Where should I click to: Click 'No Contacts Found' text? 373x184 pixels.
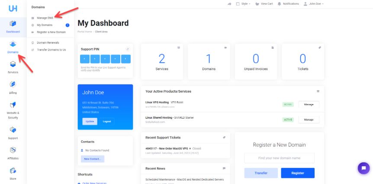(97, 150)
